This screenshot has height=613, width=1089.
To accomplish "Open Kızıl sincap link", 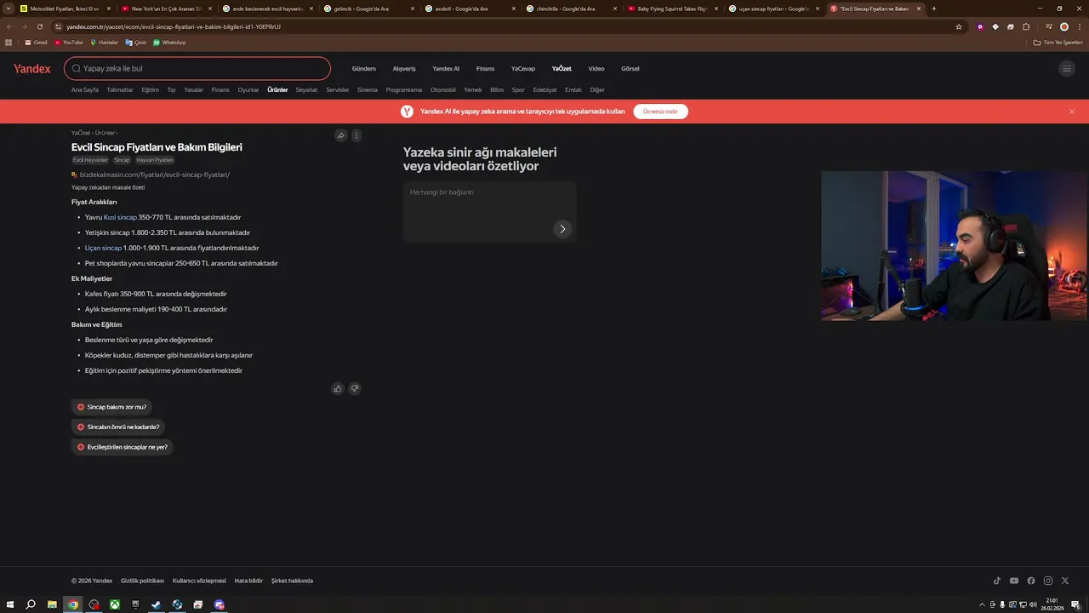I will pyautogui.click(x=120, y=217).
